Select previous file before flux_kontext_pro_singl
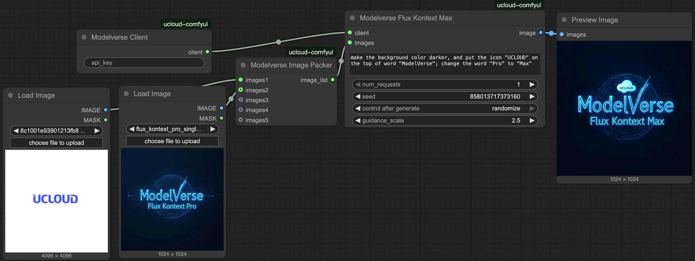Image resolution: width=695 pixels, height=261 pixels. pos(132,129)
